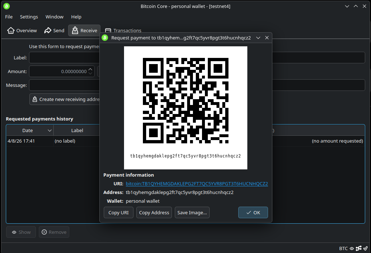Click the address text below QR code
This screenshot has width=371, height=253.
pos(186,156)
